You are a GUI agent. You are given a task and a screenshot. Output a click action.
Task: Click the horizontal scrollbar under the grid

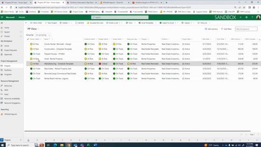point(137,131)
